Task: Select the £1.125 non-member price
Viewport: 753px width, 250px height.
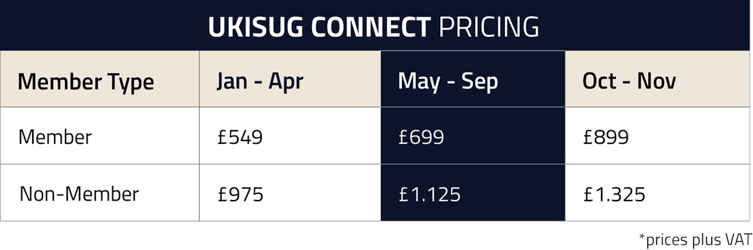Action: tap(429, 195)
